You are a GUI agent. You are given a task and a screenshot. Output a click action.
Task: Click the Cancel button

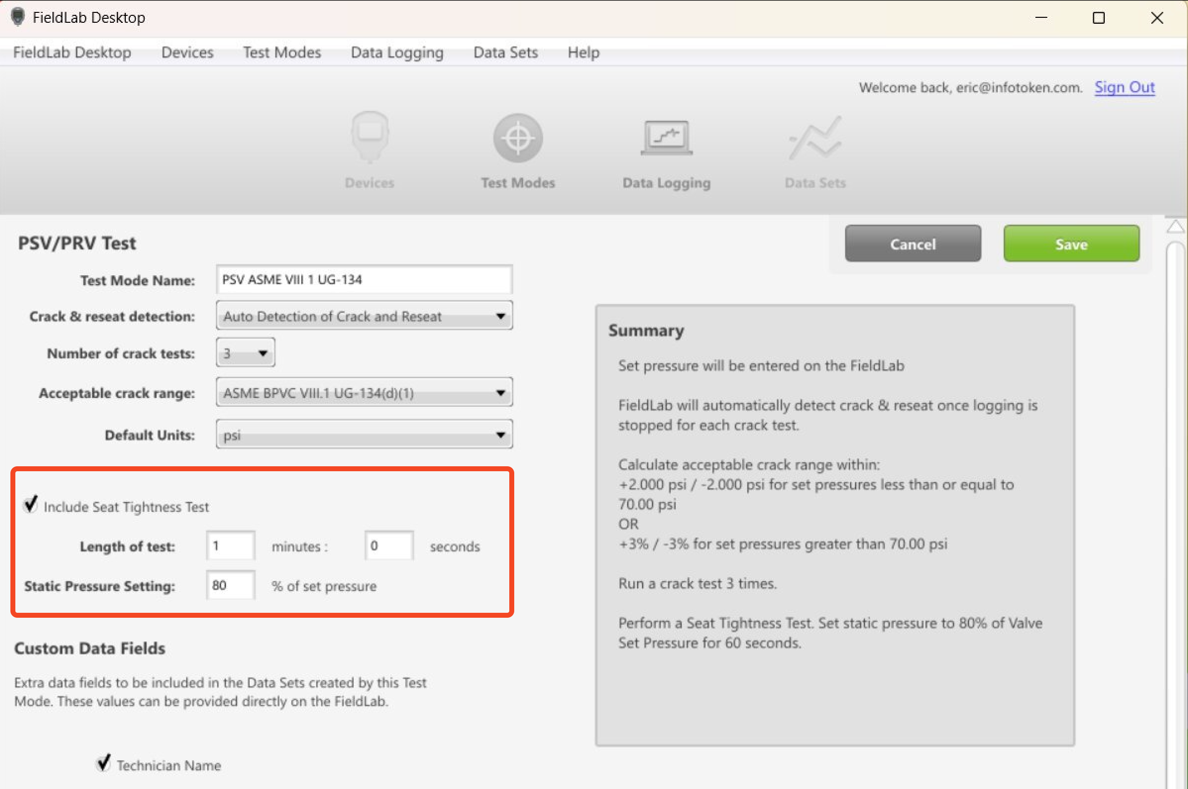point(913,244)
